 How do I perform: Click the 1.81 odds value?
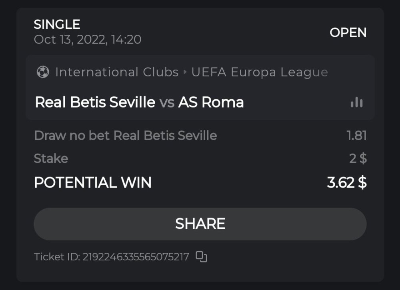356,136
